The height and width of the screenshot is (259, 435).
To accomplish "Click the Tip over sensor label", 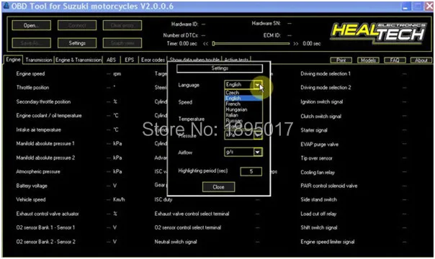I will coord(317,158).
